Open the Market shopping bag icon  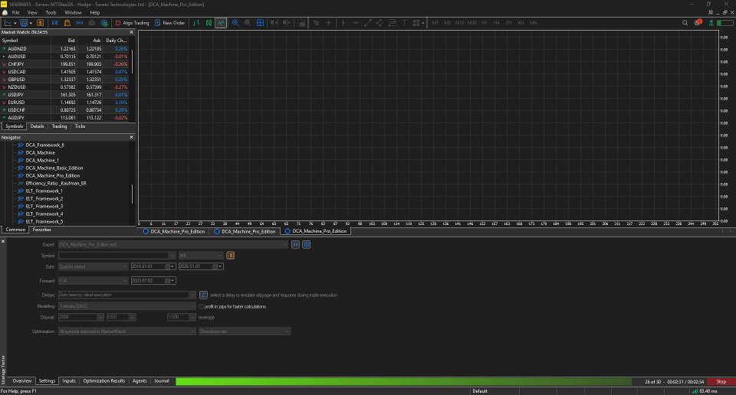point(67,22)
